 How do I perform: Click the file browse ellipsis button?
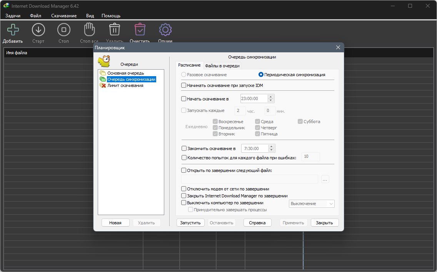pos(325,179)
